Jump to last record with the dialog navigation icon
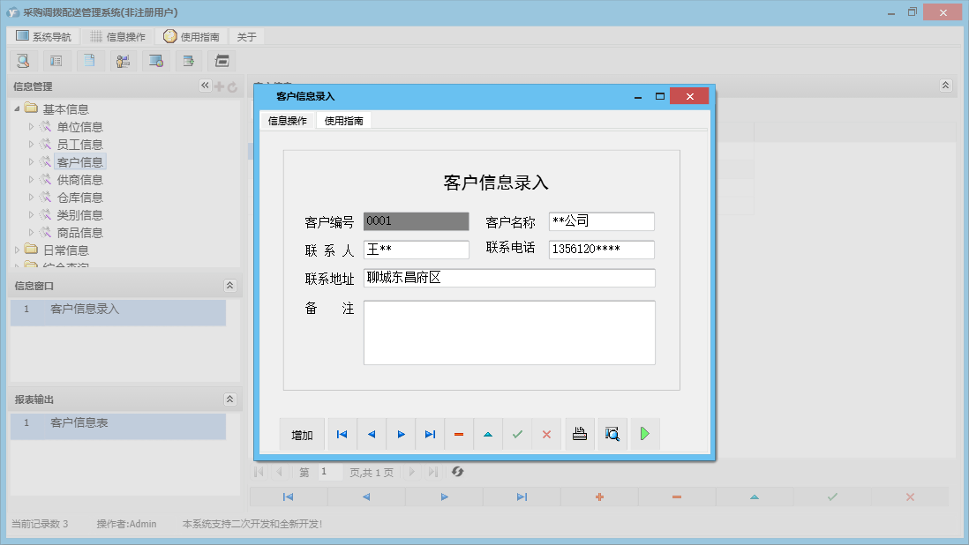Screen dimensions: 969x545 click(x=430, y=433)
